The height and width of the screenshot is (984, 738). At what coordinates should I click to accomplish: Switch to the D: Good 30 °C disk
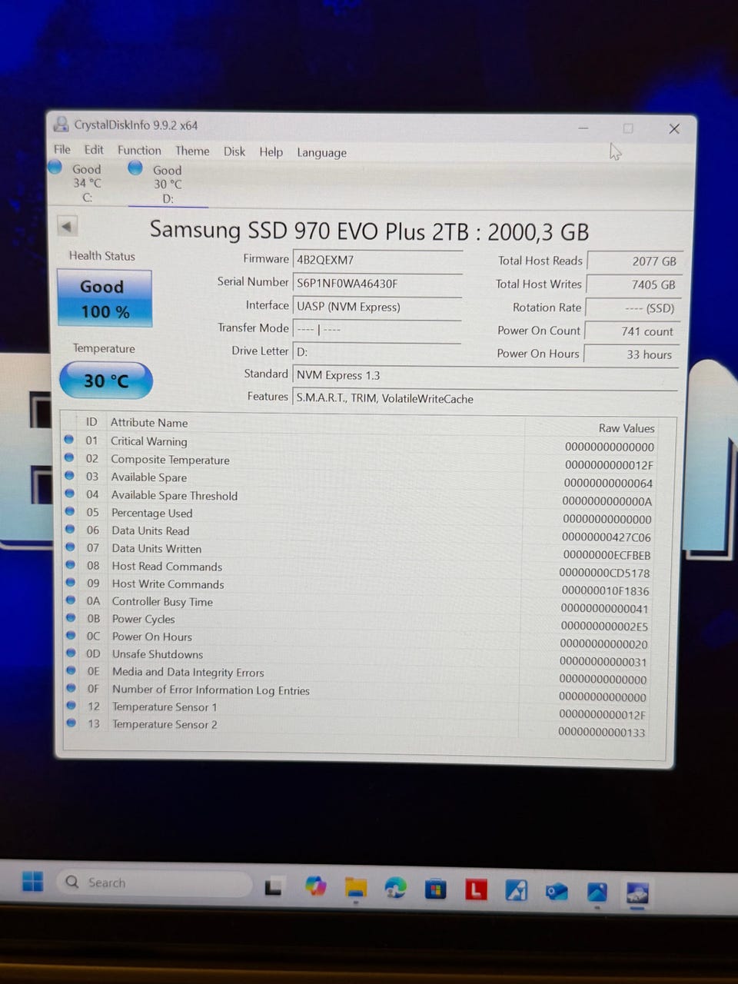pyautogui.click(x=168, y=184)
